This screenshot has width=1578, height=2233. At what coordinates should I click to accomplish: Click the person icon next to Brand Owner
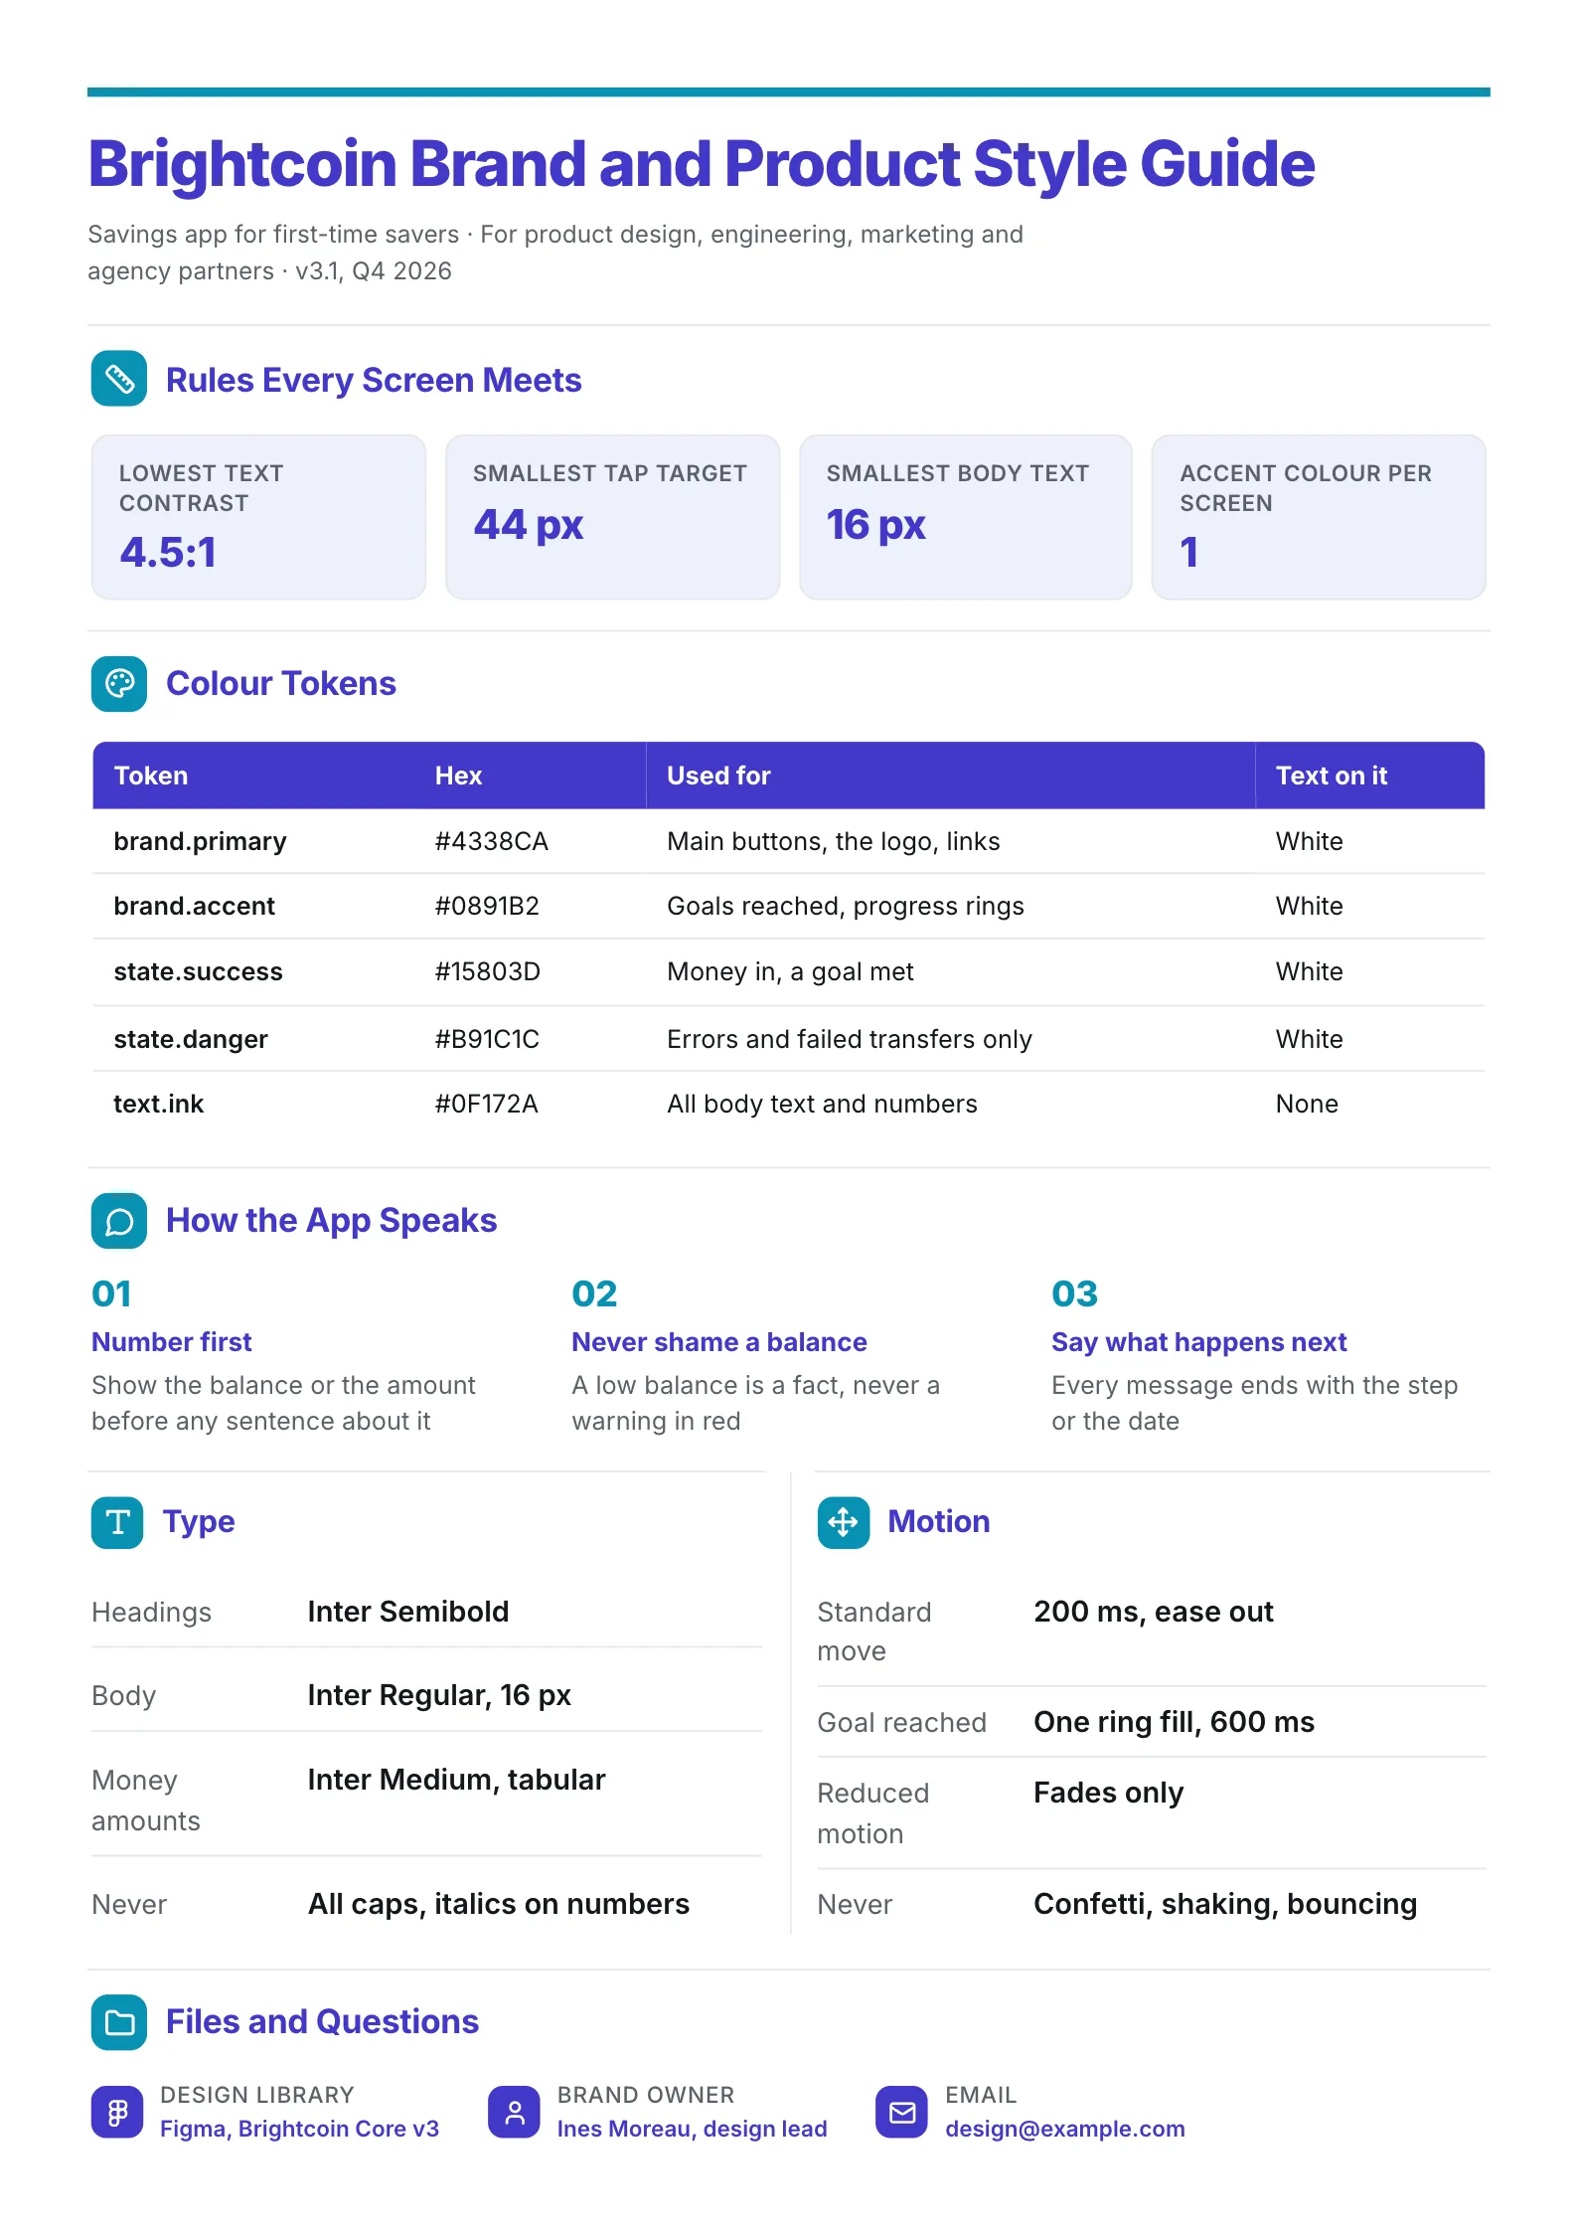[515, 2112]
